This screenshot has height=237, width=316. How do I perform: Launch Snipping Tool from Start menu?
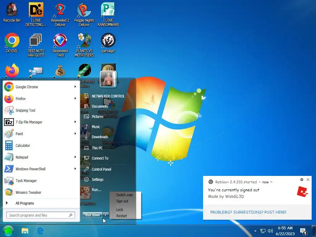[x=41, y=110]
